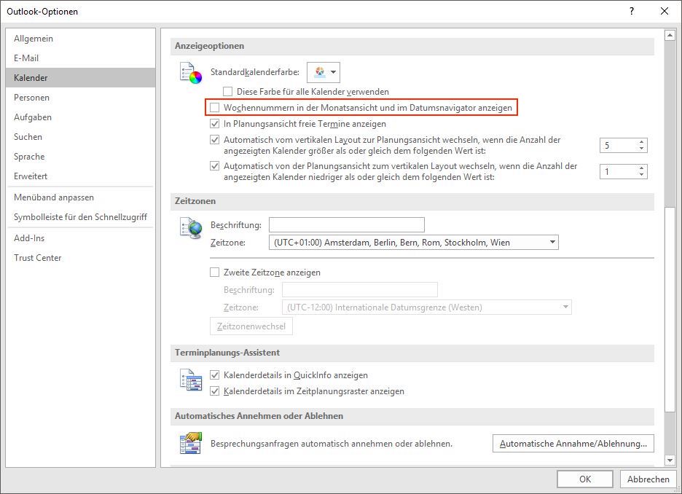Click the Zeitzonenwechsel button

coord(251,326)
